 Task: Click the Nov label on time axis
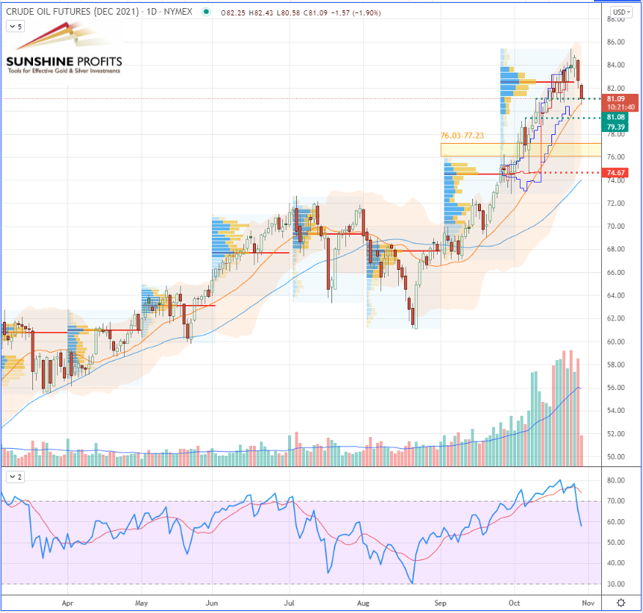[x=588, y=603]
